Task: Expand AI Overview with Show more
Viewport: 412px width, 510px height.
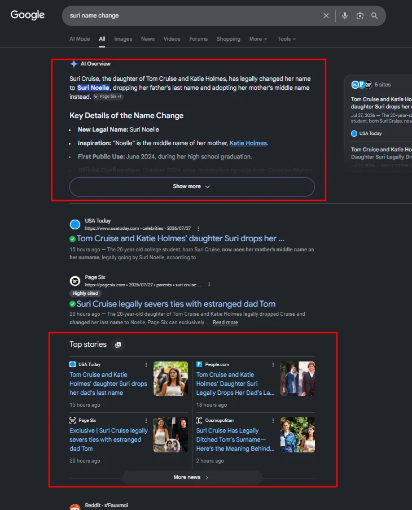Action: pyautogui.click(x=192, y=187)
